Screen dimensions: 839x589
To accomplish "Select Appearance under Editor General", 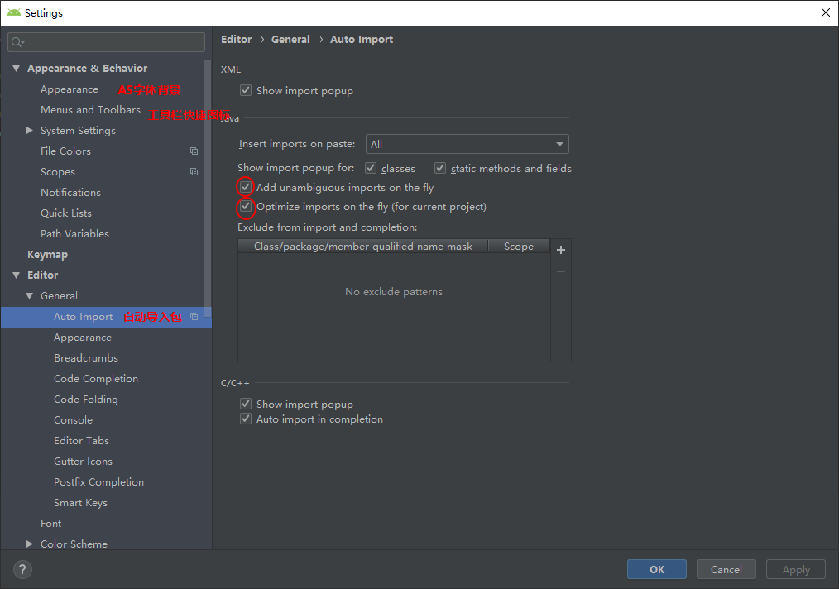I will click(83, 338).
